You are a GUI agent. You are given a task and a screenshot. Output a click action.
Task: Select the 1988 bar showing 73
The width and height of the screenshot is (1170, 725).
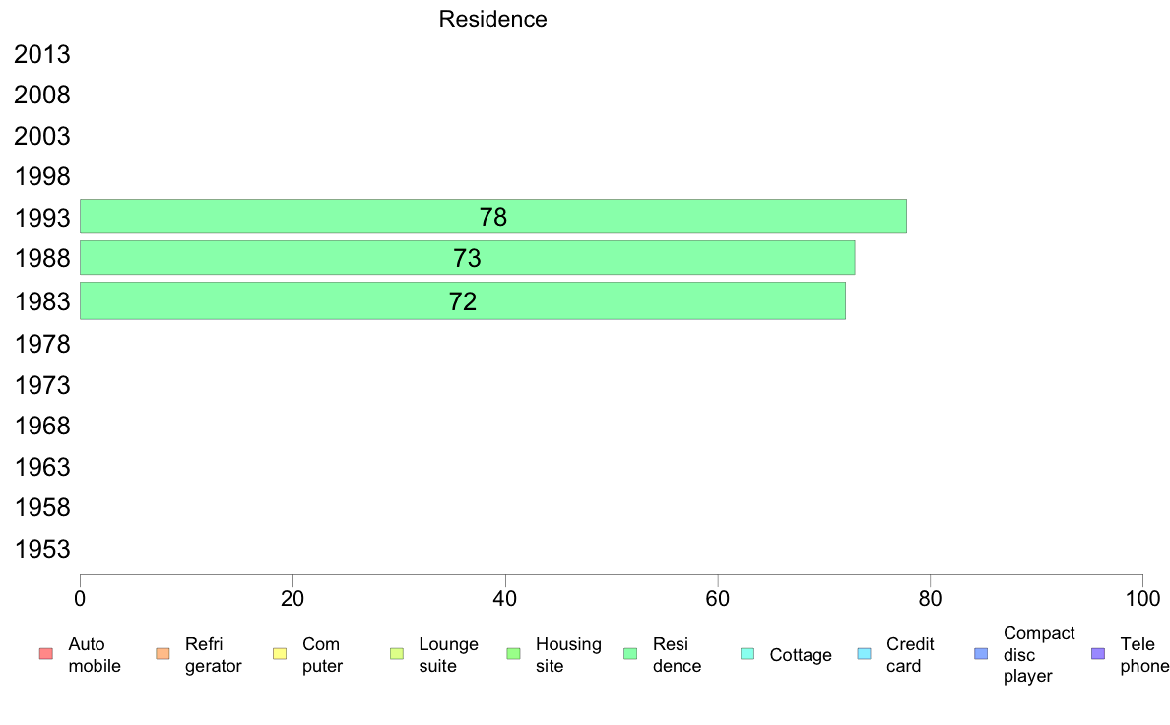pyautogui.click(x=467, y=258)
